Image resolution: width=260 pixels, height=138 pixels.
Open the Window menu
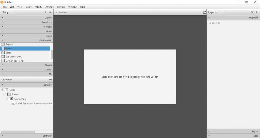(x=72, y=7)
